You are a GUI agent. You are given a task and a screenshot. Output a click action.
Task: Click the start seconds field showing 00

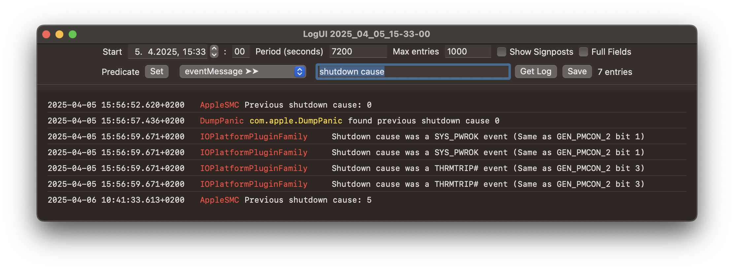pos(240,51)
